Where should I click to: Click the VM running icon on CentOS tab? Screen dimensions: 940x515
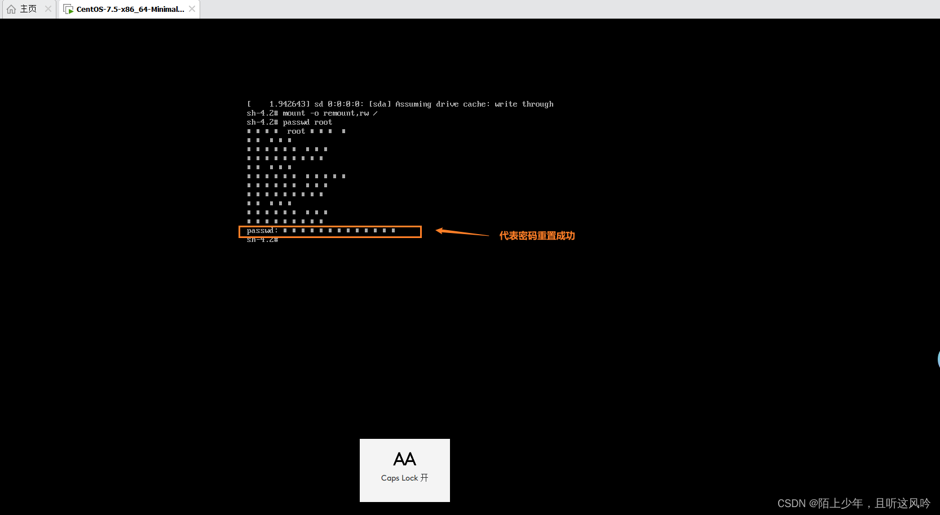(68, 9)
